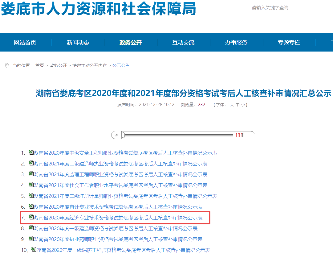Image resolution: width=333 pixels, height=258 pixels.
Task: Click the audio player progress slider track
Action: (x=178, y=135)
